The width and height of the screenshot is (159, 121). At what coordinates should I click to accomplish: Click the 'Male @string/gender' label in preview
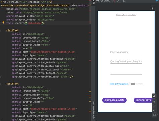click(119, 84)
